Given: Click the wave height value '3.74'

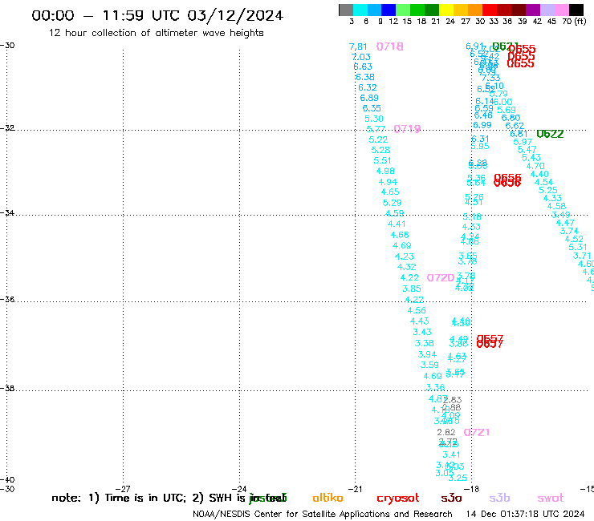Looking at the screenshot, I should pyautogui.click(x=569, y=231).
